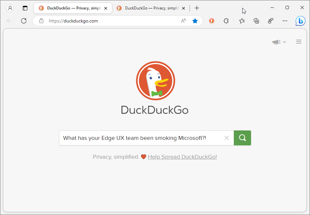This screenshot has width=310, height=215.
Task: Open the DuckDuckGo hamburger menu
Action: pos(299,42)
